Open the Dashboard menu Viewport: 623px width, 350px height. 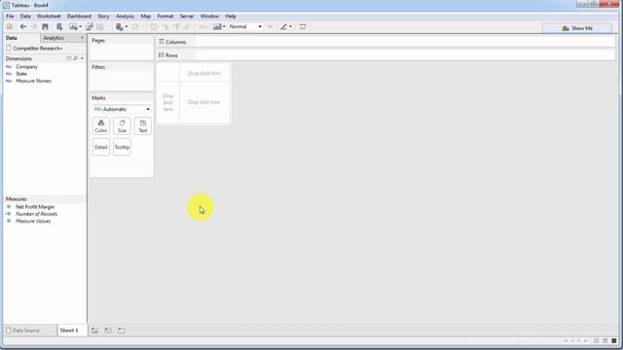(x=79, y=17)
